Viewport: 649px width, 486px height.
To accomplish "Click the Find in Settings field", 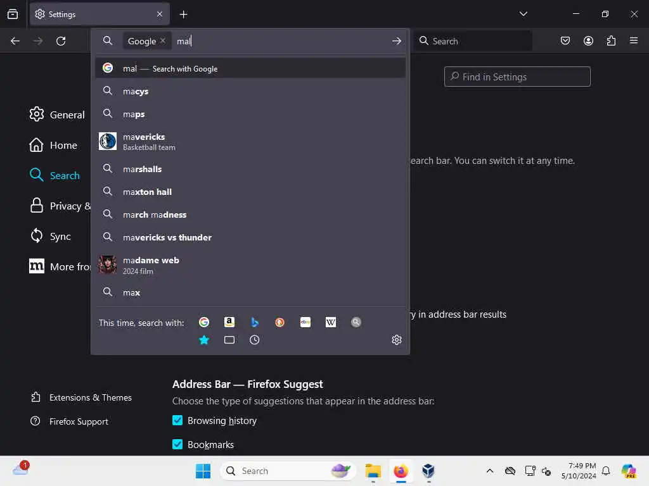I will (x=517, y=77).
